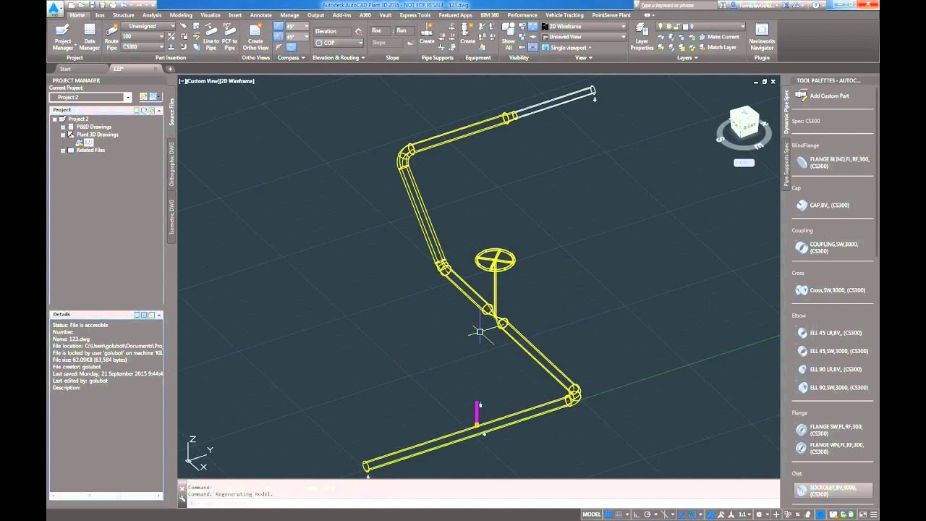Viewport: 926px width, 521px height.
Task: Open Layer Properties manager
Action: click(x=642, y=36)
